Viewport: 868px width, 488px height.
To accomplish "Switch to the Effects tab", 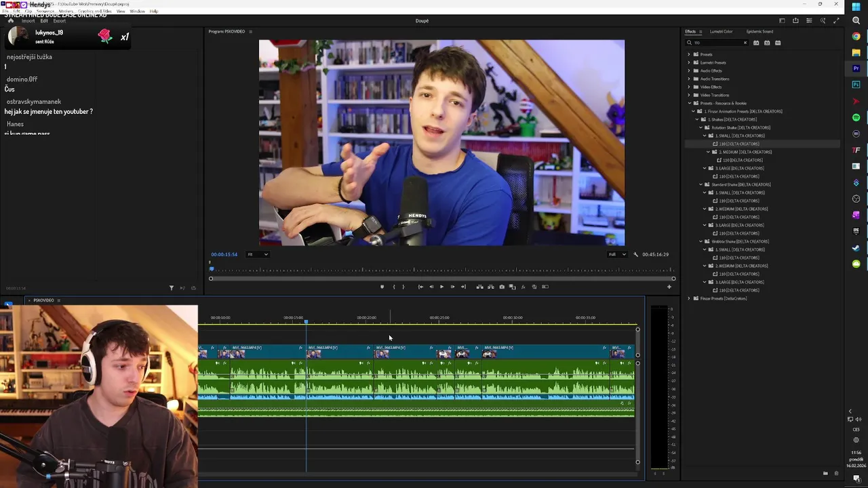I will tap(690, 31).
